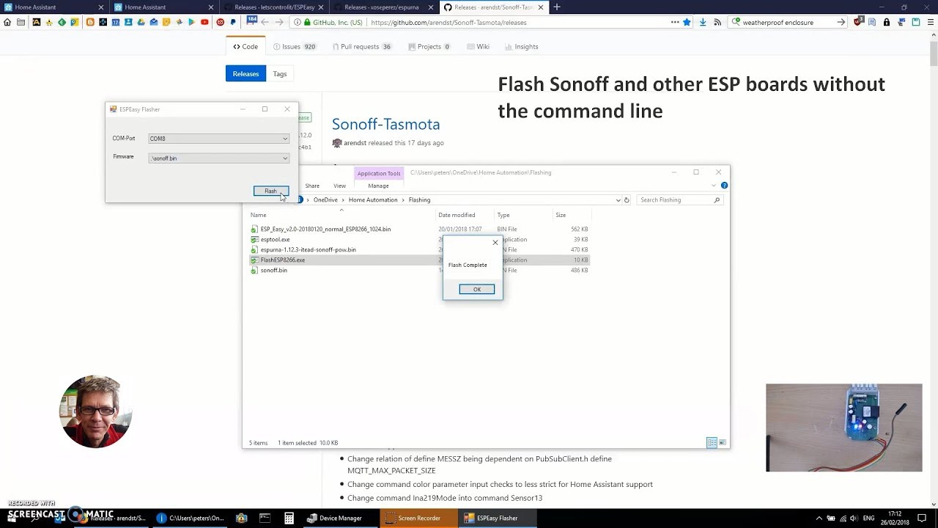
Task: Click the Application Tools ribbon tab
Action: pos(379,173)
